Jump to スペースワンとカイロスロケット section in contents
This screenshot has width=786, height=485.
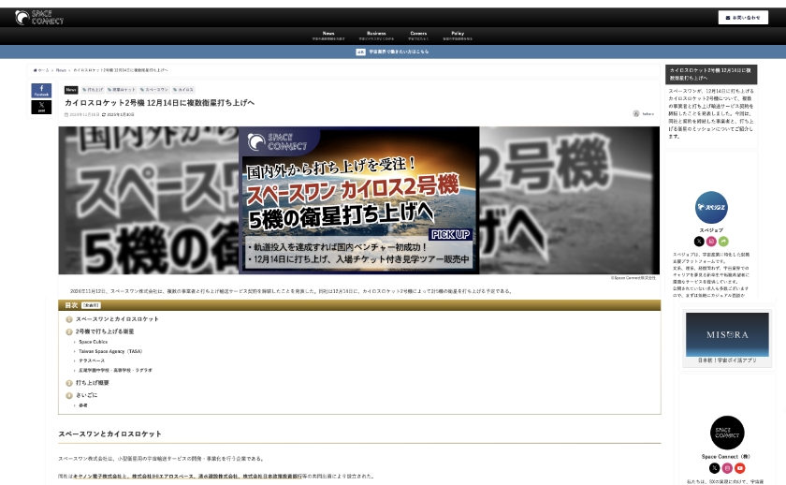(117, 319)
